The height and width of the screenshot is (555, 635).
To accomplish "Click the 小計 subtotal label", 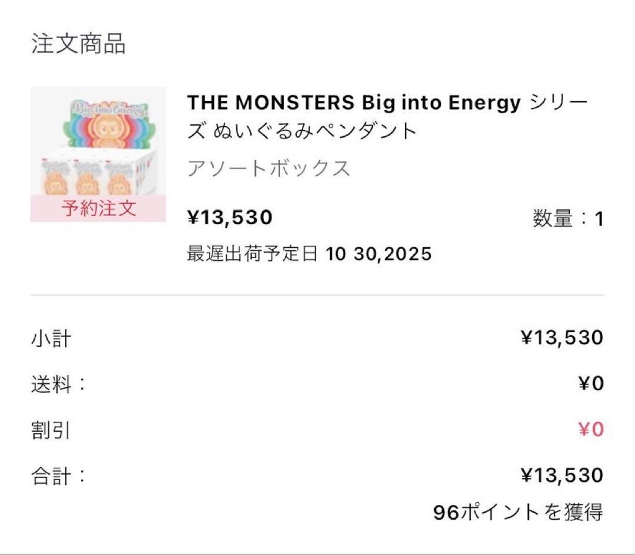I will 51,338.
